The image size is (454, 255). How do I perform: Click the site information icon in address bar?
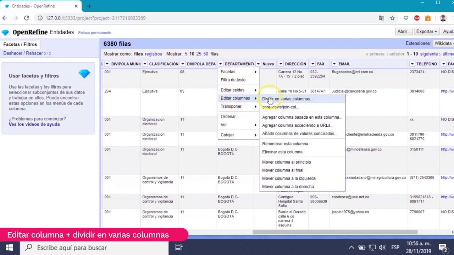[x=40, y=18]
